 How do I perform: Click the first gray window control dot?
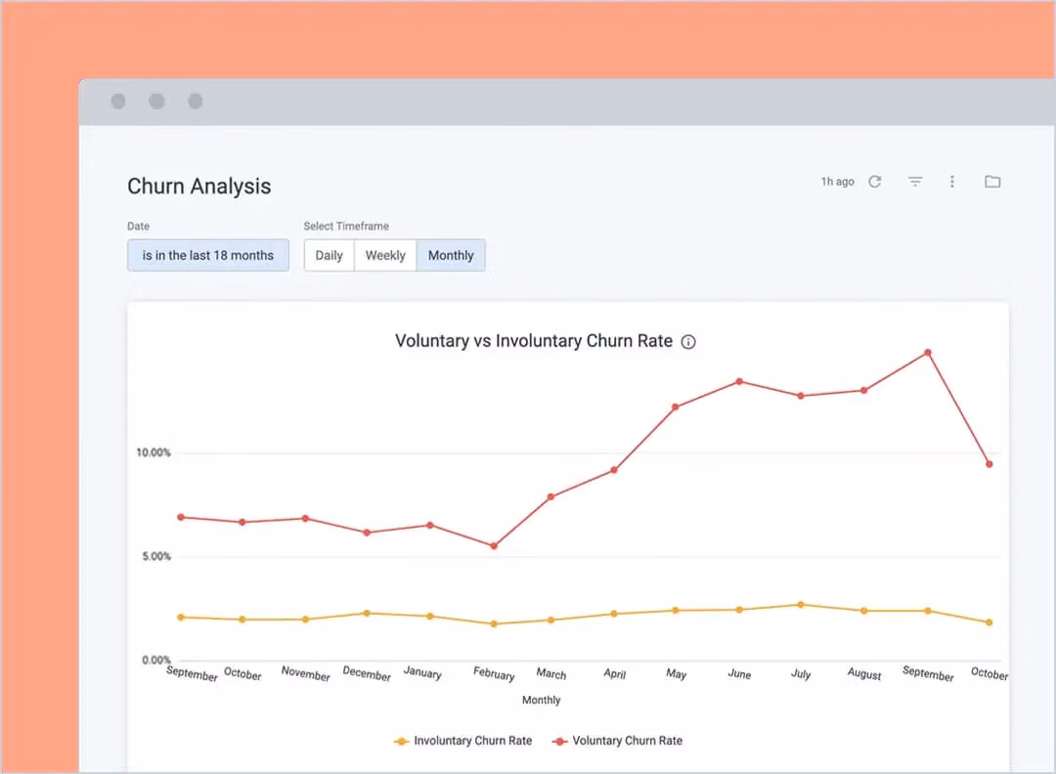tap(118, 102)
